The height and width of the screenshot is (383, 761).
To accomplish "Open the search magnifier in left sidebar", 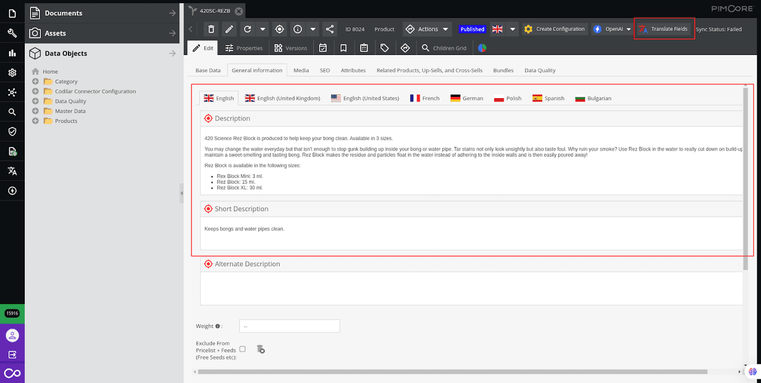I will (12, 112).
